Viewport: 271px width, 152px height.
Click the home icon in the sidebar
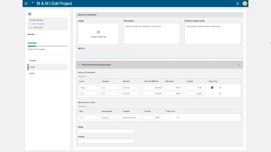pyautogui.click(x=29, y=13)
